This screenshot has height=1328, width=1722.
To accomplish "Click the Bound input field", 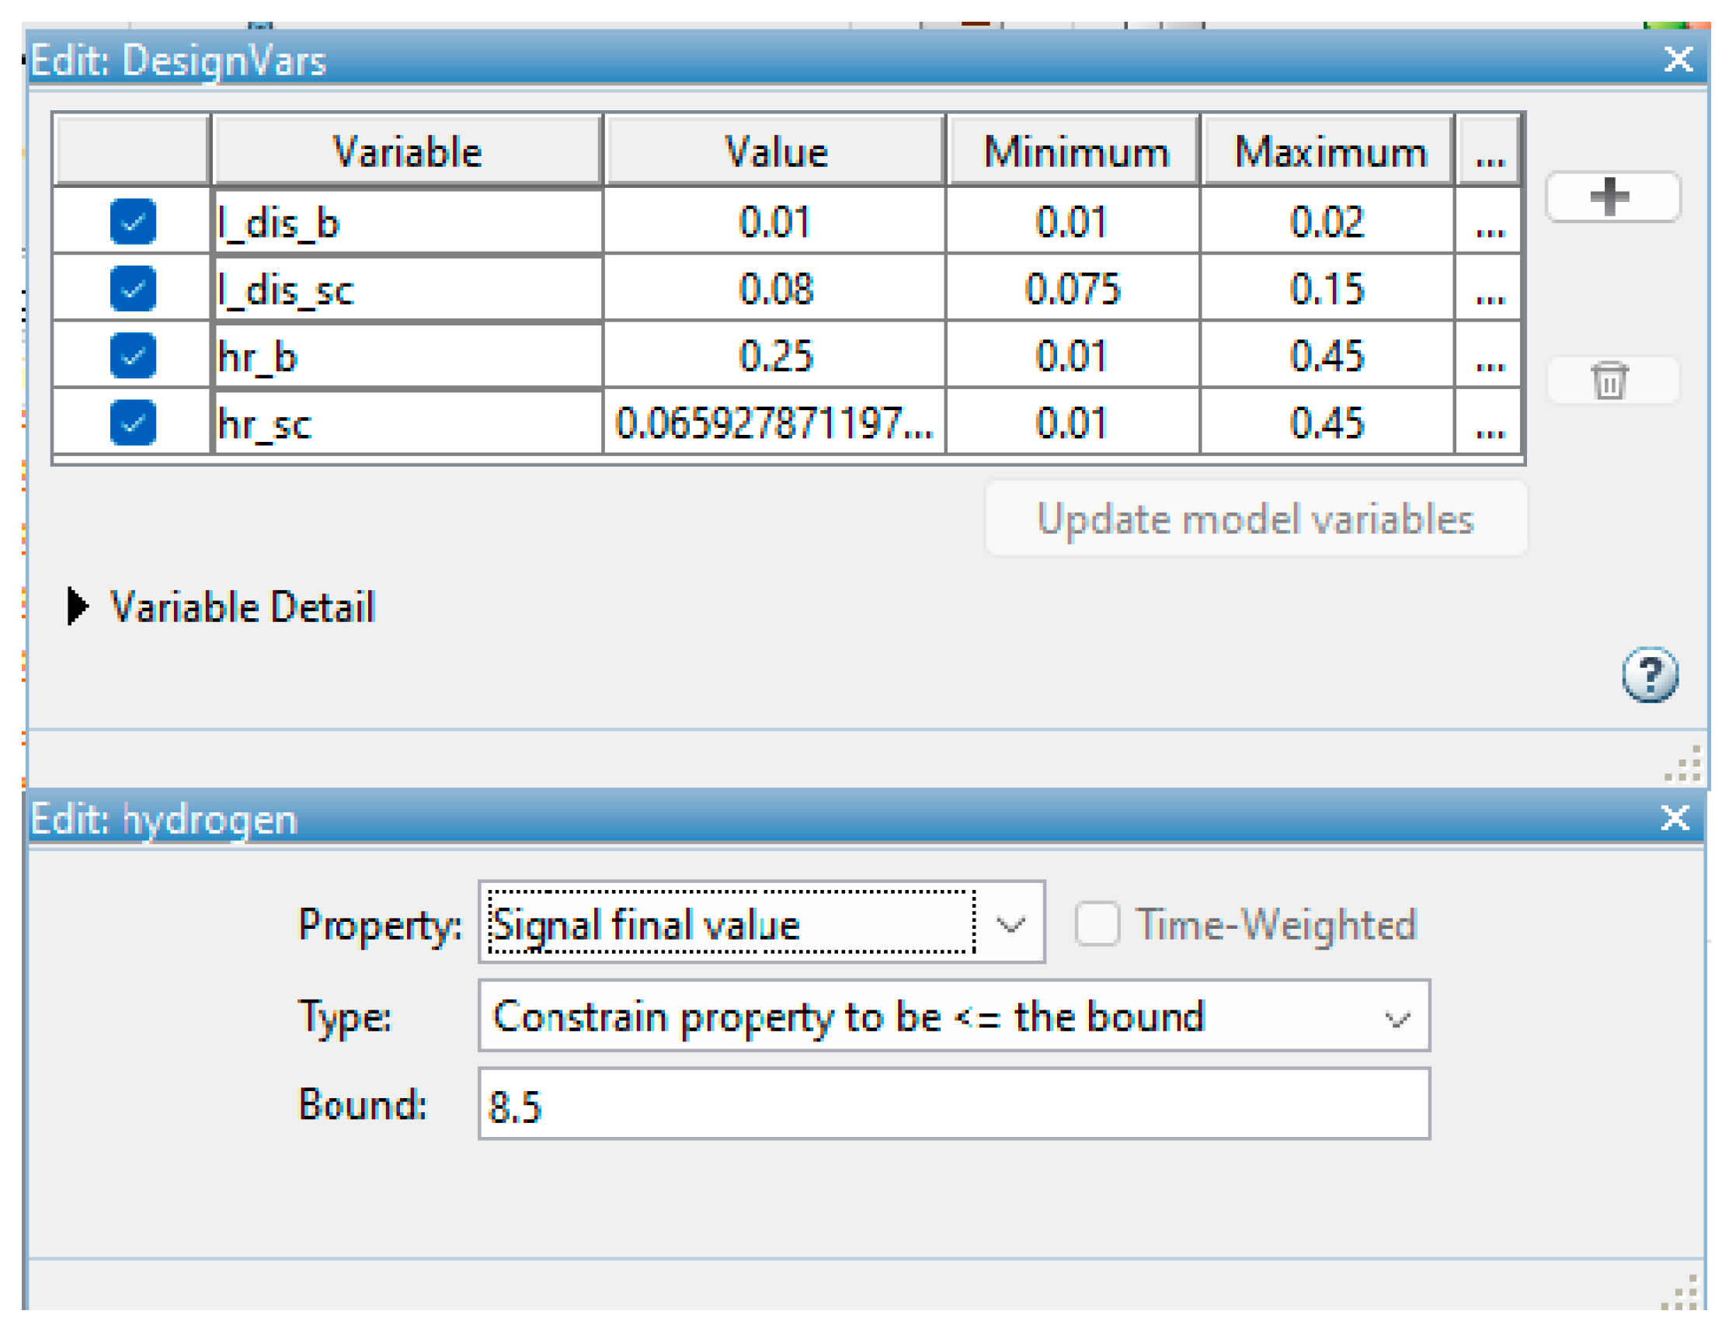I will coord(954,1105).
